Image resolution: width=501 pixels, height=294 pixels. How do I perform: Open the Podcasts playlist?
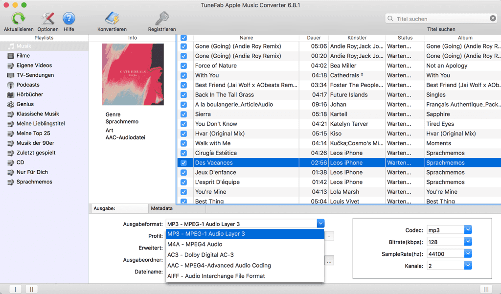pyautogui.click(x=44, y=85)
